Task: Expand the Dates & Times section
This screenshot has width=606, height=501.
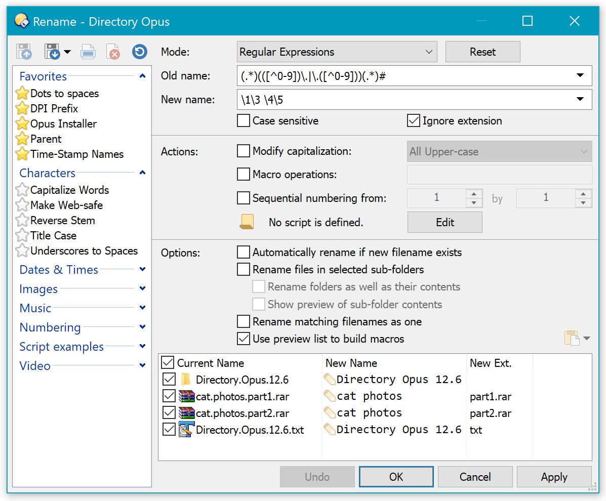Action: point(142,269)
